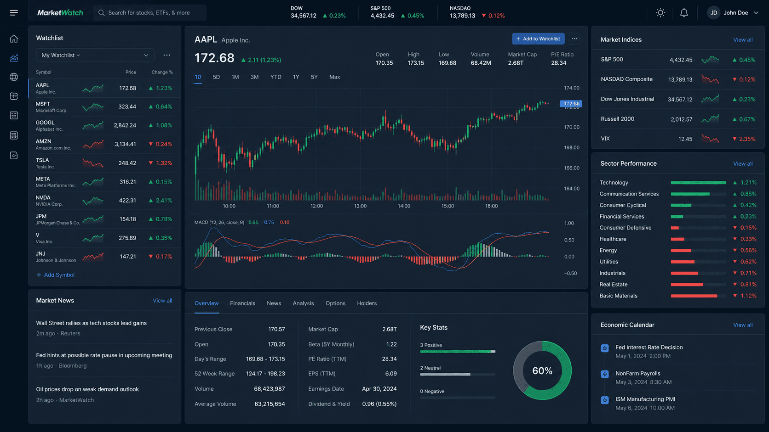Click the Fed Interest Rate Decision calendar icon
Screen dimensions: 769x432
(605, 348)
